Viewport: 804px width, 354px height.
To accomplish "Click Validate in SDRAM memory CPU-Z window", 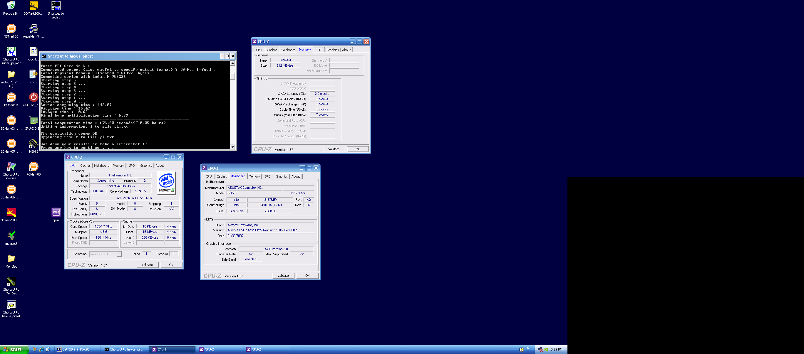I will tap(334, 149).
